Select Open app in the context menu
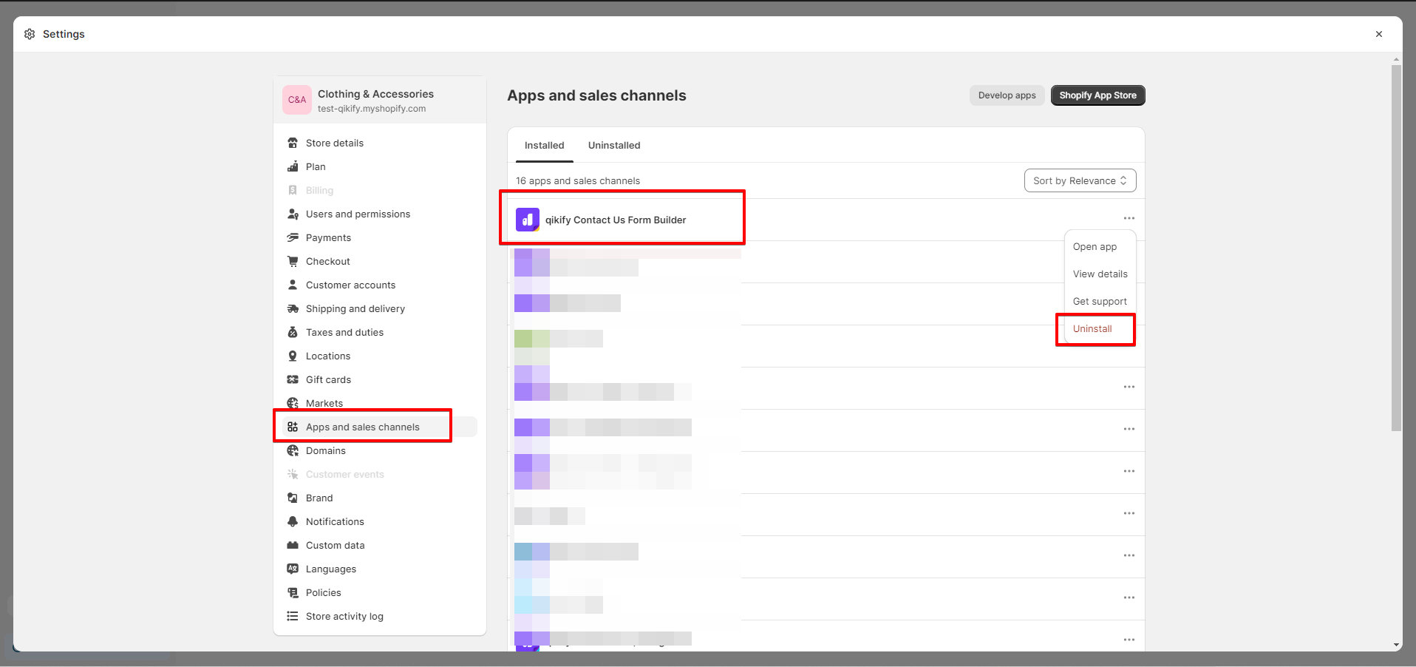Image resolution: width=1416 pixels, height=667 pixels. (x=1095, y=247)
